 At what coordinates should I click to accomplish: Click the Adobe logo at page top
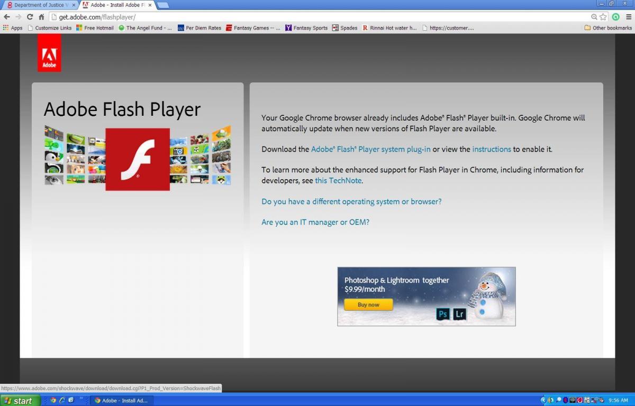[x=49, y=52]
